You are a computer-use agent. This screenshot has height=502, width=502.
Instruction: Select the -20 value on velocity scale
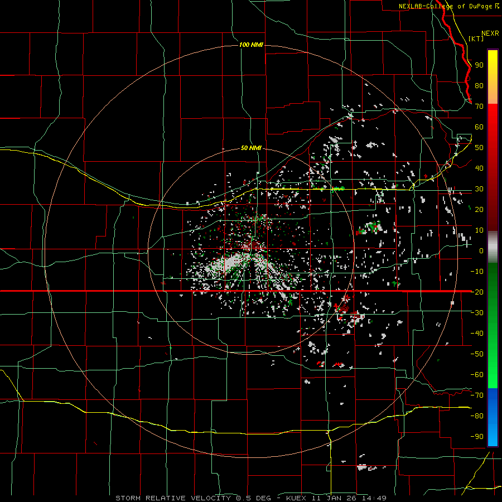point(477,292)
